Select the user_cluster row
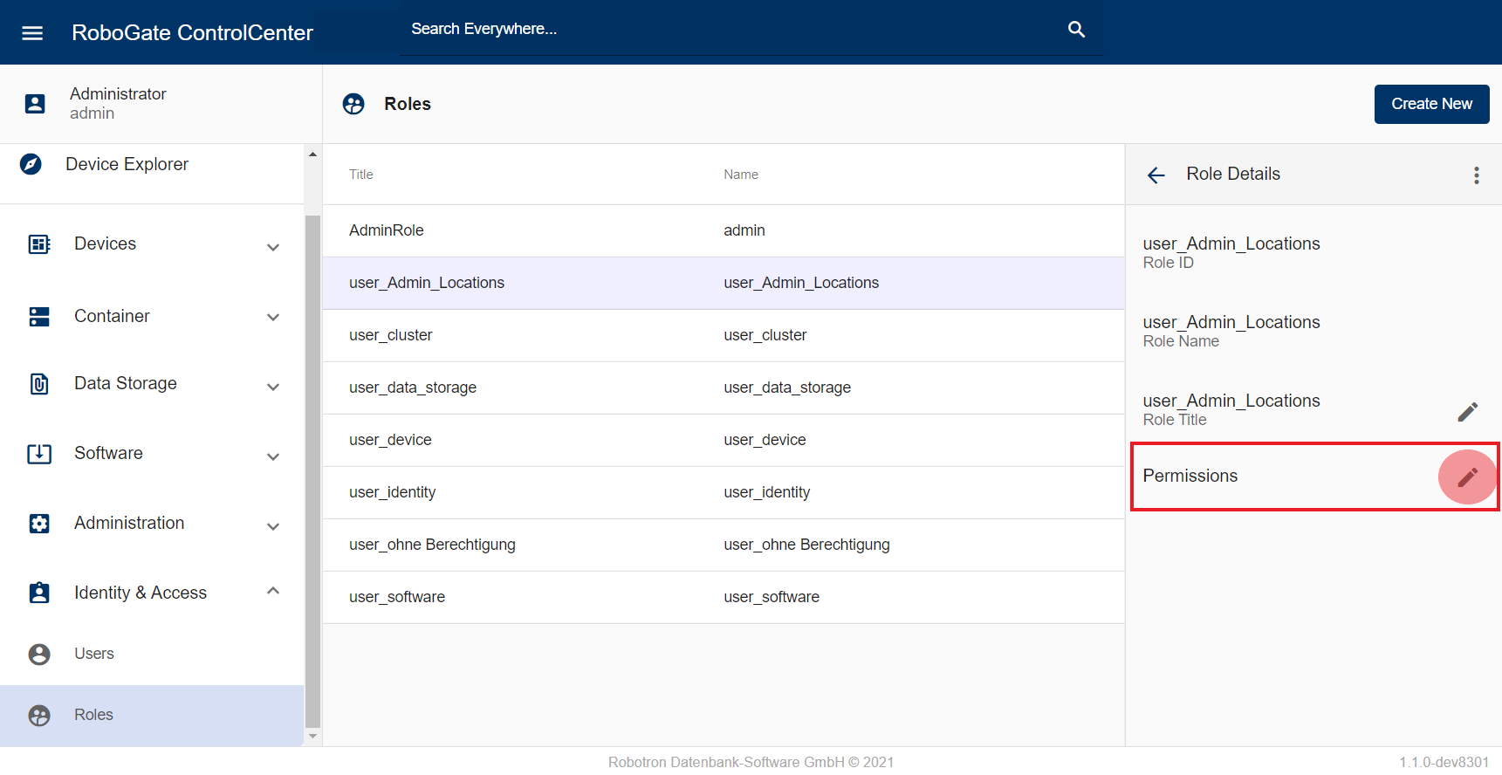 tap(724, 335)
